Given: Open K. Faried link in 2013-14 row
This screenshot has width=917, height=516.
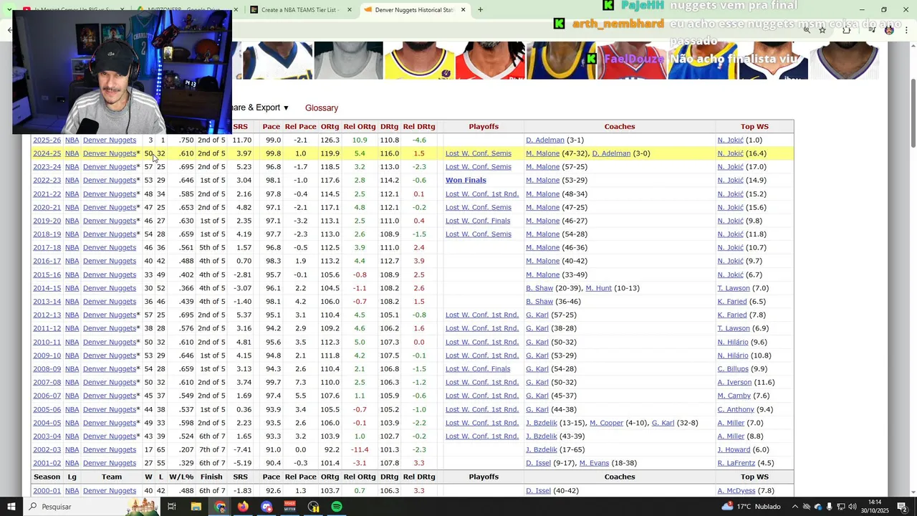Looking at the screenshot, I should coord(732,302).
